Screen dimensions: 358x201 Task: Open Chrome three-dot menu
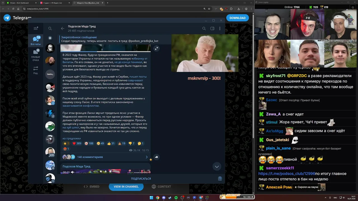coord(251,9)
